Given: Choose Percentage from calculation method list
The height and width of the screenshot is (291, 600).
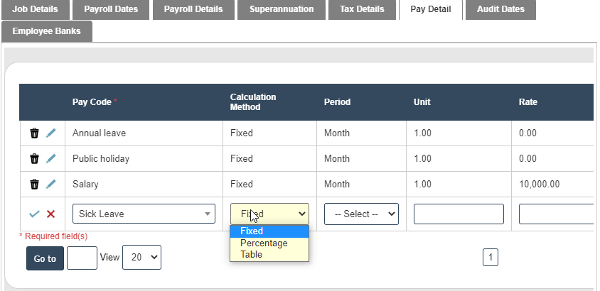Looking at the screenshot, I should [264, 243].
